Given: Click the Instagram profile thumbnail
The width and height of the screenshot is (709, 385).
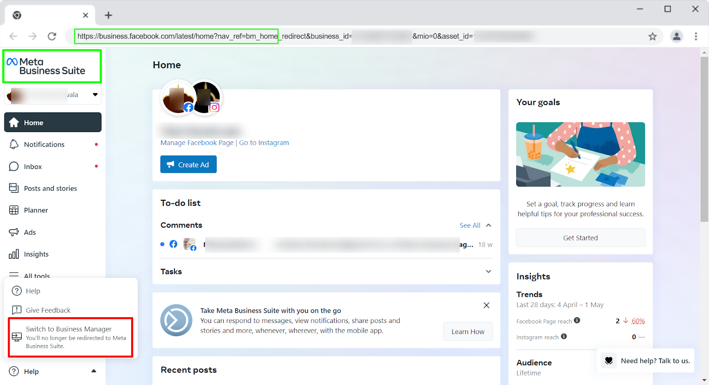Looking at the screenshot, I should pyautogui.click(x=205, y=97).
